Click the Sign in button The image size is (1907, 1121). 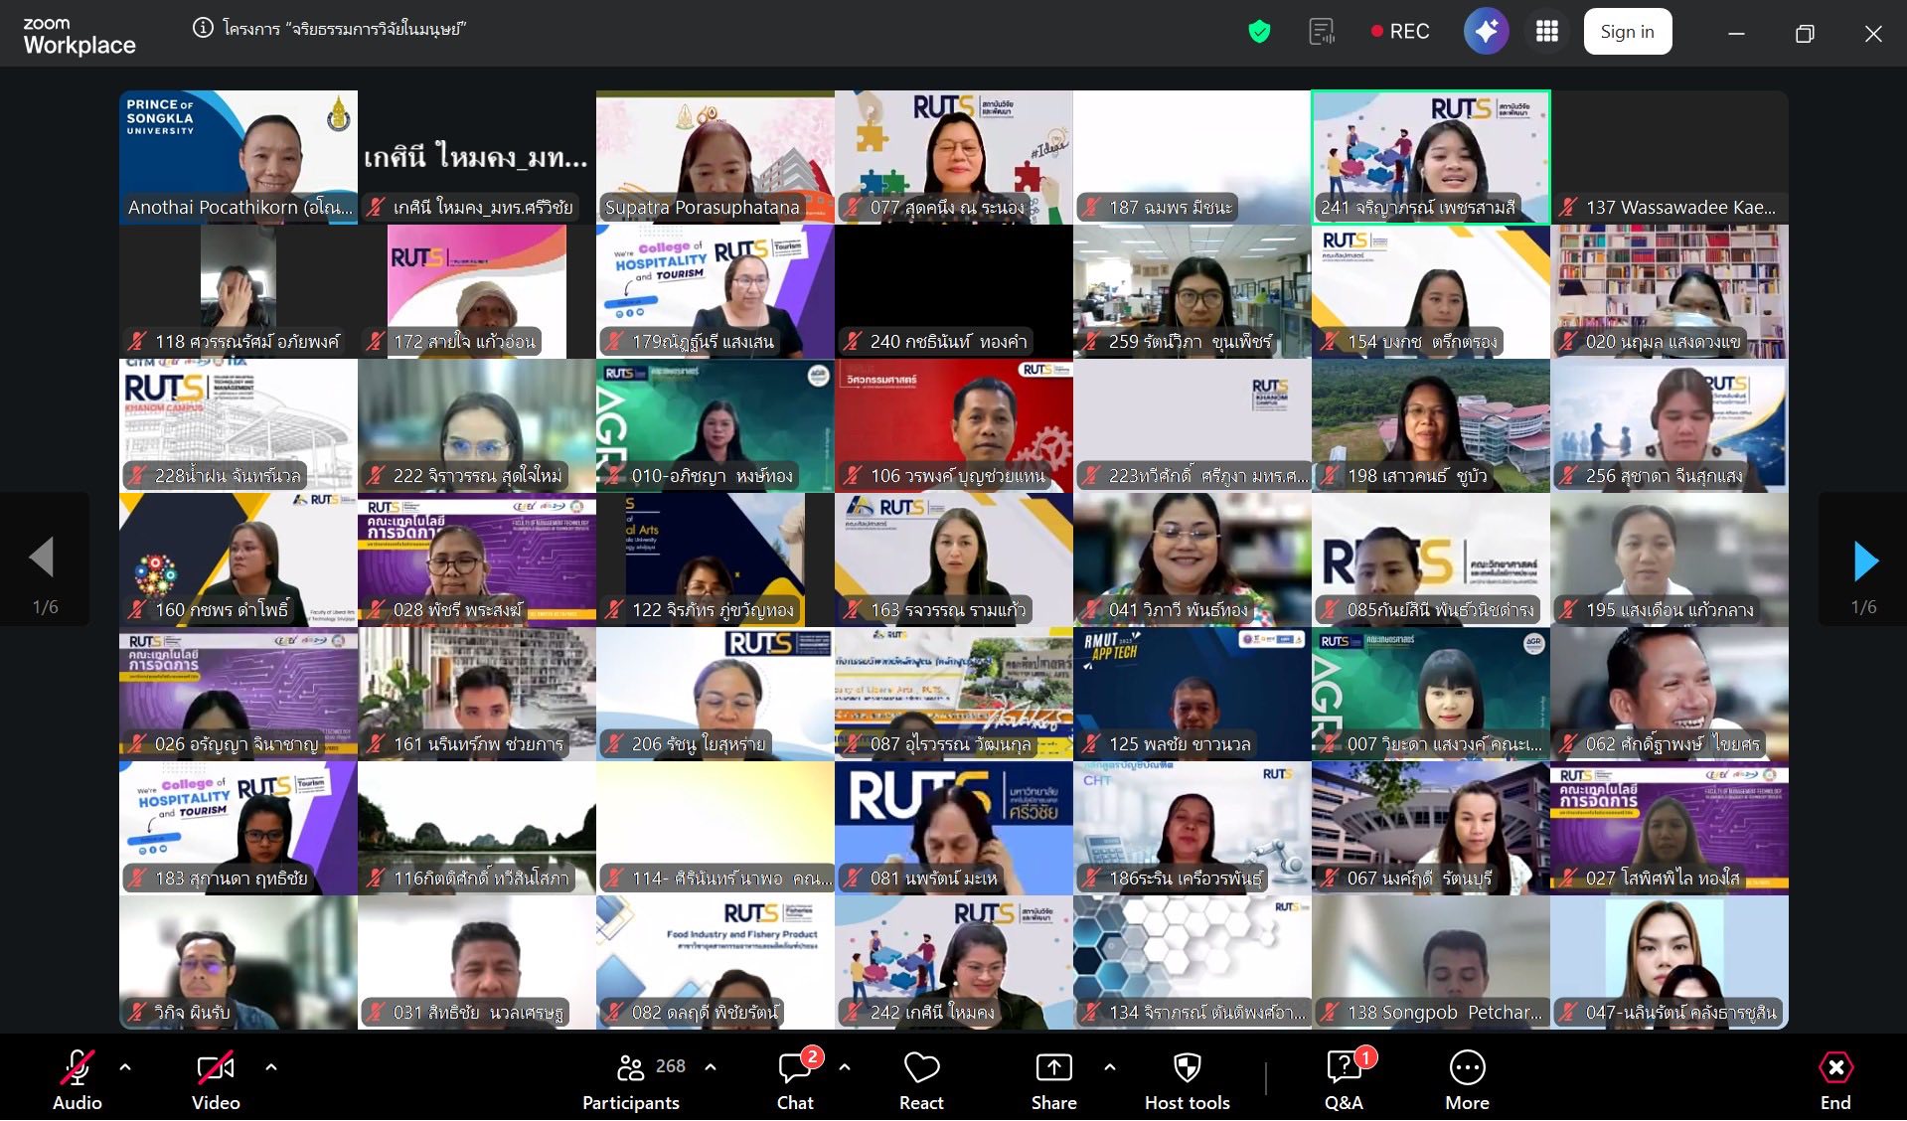(1627, 32)
